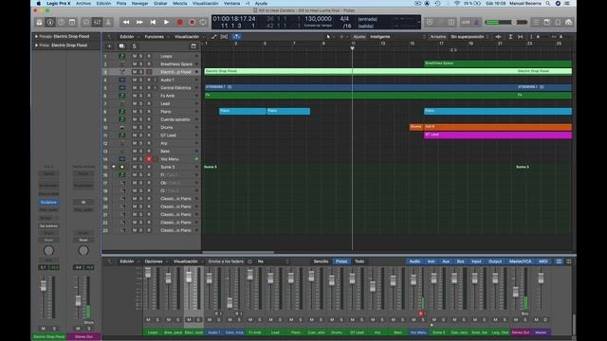Toggle the Master/VCA filter button in mixer

[520, 261]
